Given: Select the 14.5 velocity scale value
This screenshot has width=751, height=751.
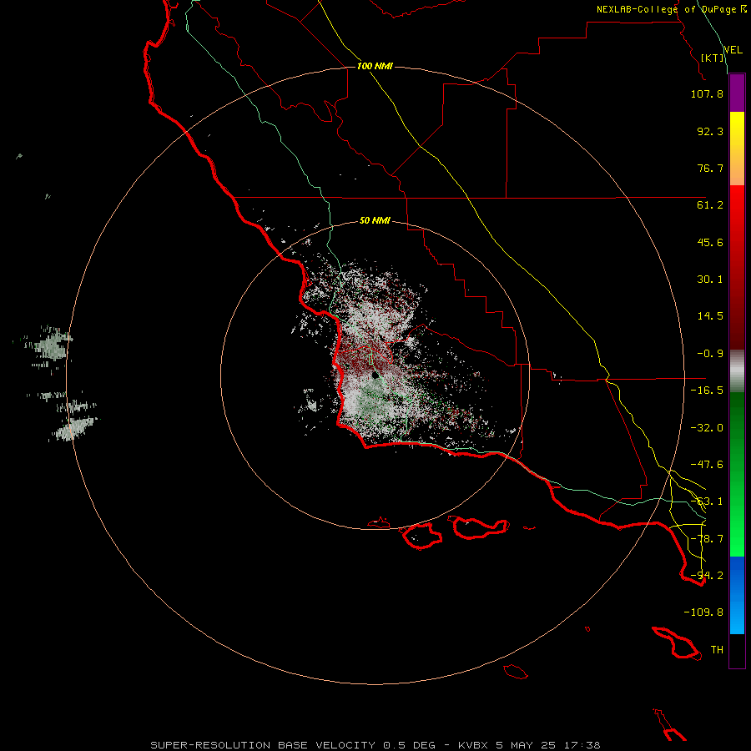Looking at the screenshot, I should pos(710,316).
